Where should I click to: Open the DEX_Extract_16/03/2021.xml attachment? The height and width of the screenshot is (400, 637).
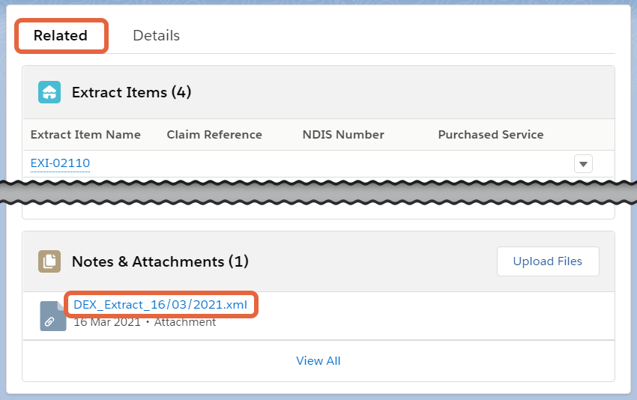(160, 304)
